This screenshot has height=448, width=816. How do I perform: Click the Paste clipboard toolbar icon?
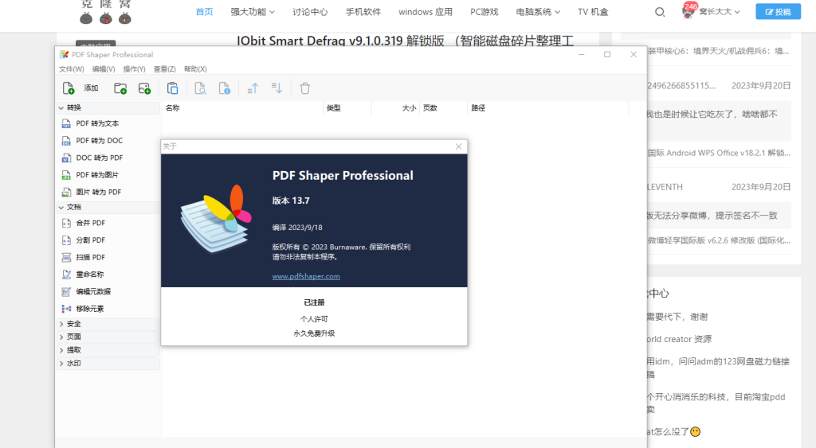(172, 88)
